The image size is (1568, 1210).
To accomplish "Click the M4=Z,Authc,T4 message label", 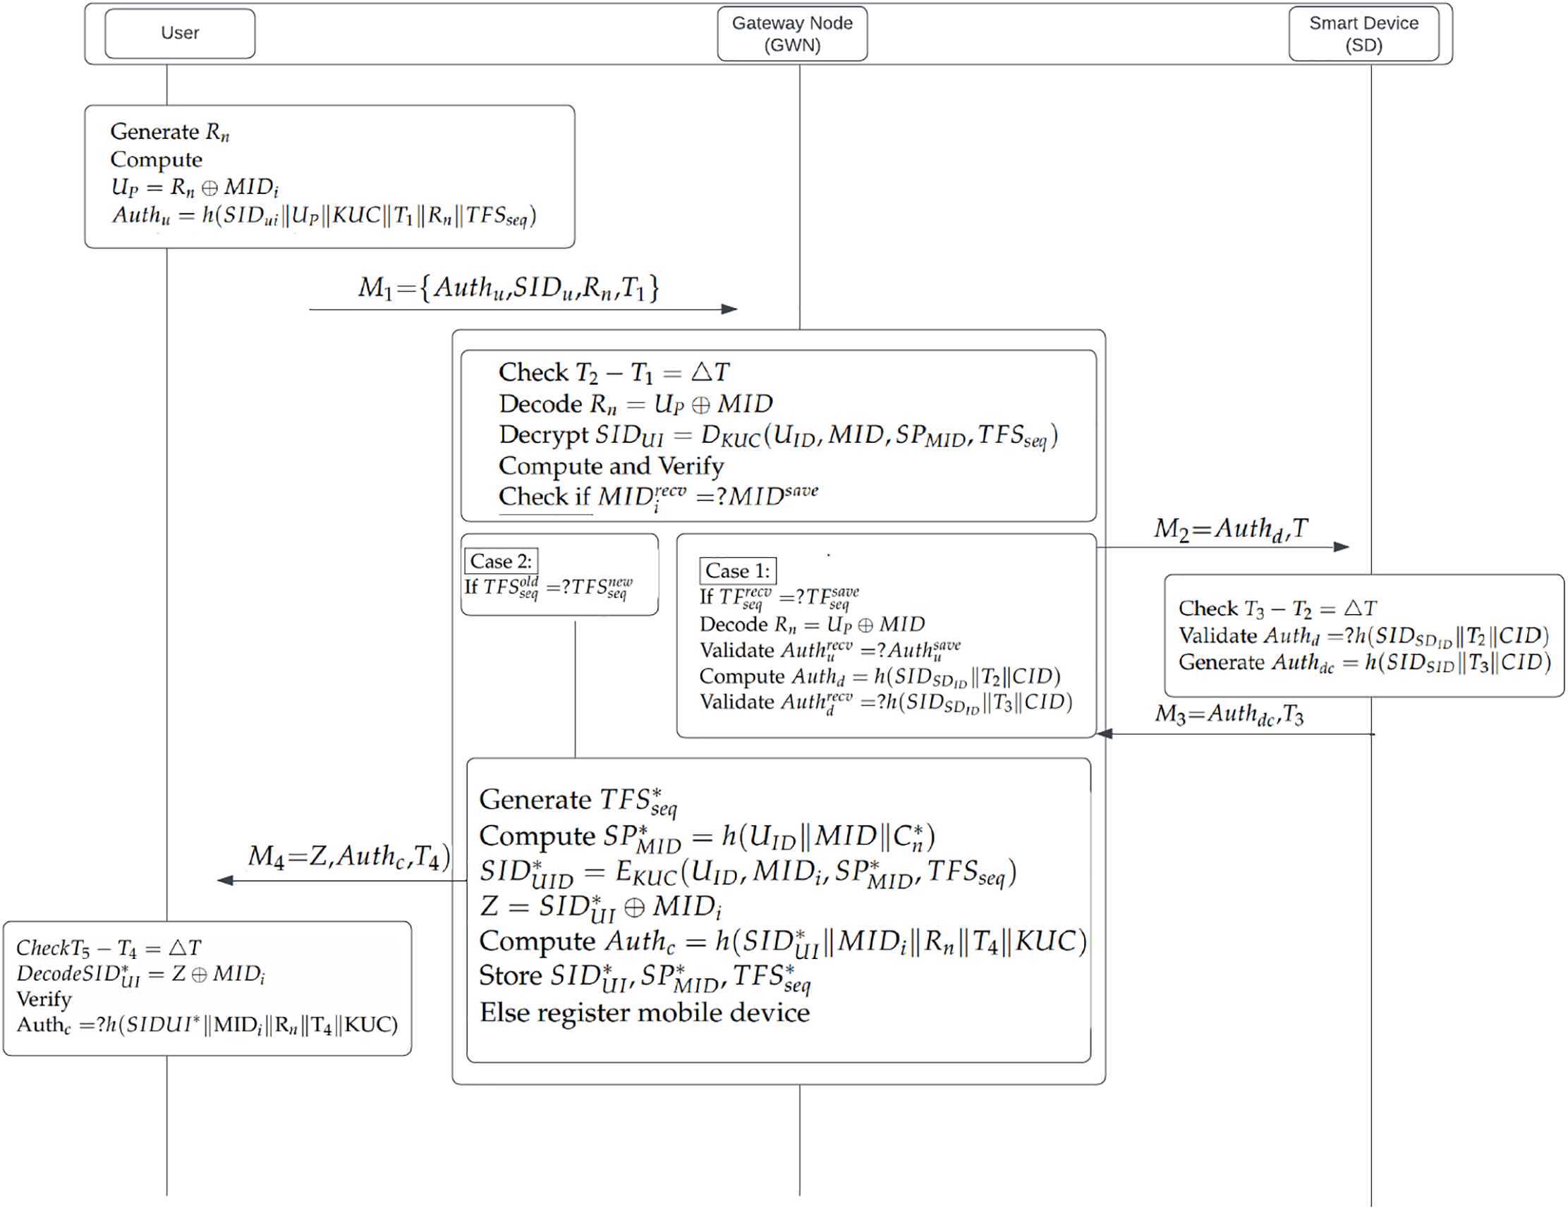I will point(349,856).
